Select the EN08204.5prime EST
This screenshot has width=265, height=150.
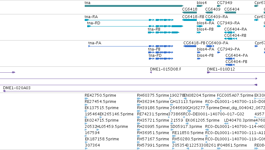click(185, 99)
